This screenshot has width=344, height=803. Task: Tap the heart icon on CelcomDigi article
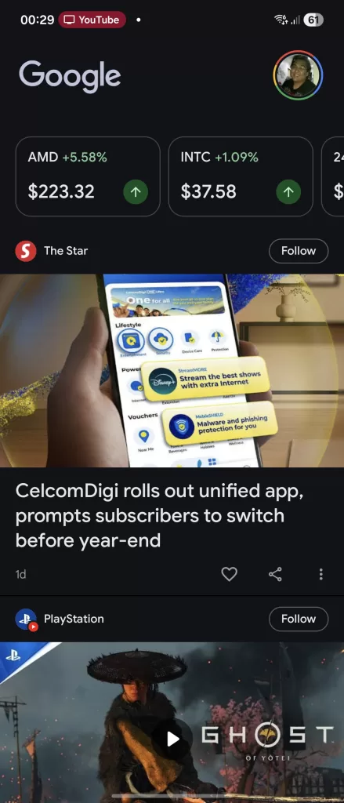229,574
